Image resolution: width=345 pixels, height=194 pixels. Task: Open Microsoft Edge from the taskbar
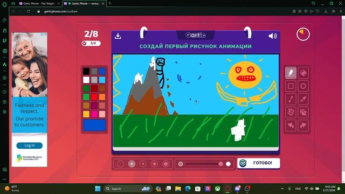point(188,189)
